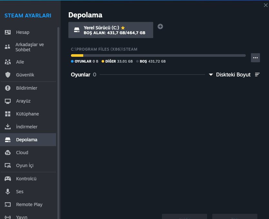This screenshot has width=269, height=219.
Task: Toggle sort order icon beside Diskteki Boyut
Action: tap(257, 75)
